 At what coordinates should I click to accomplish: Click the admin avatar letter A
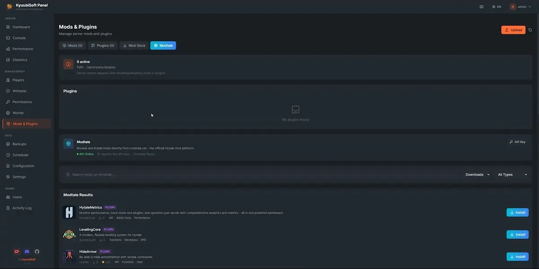(x=512, y=7)
